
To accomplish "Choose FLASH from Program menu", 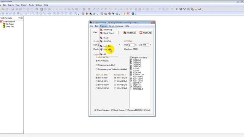I will [x=109, y=38].
